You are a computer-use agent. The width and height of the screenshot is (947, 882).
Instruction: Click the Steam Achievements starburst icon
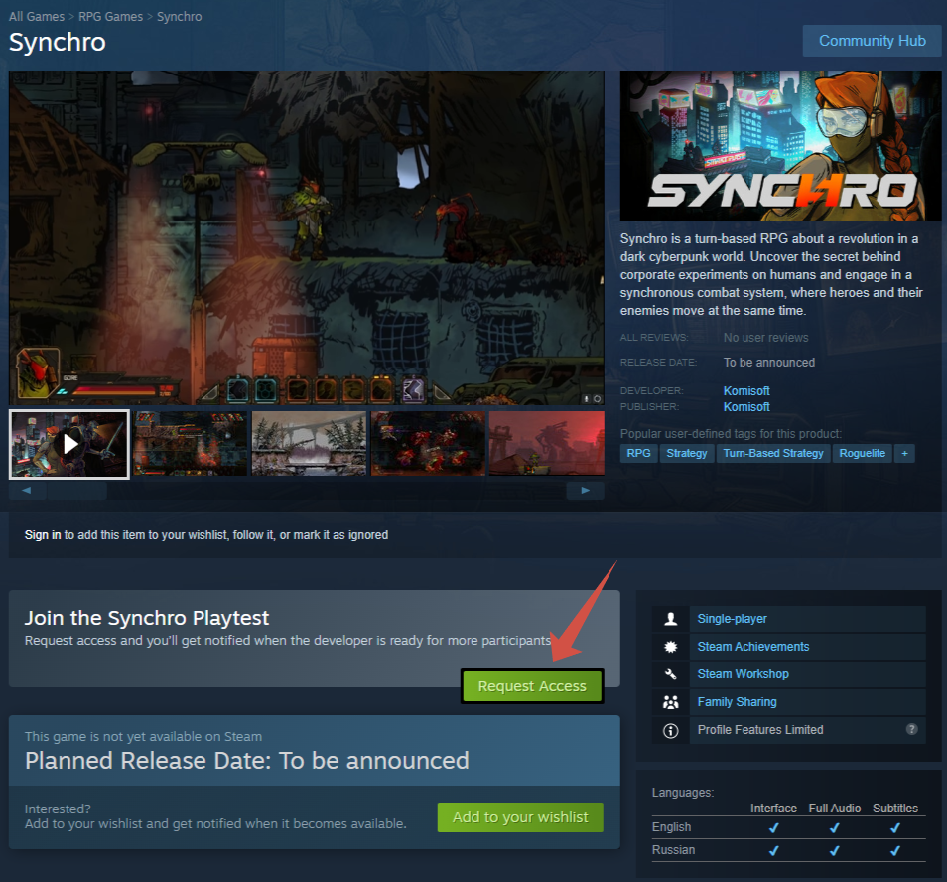tap(670, 647)
